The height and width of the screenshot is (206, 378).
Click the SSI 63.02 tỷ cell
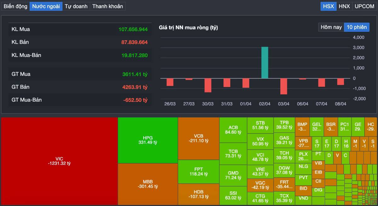click(x=233, y=196)
